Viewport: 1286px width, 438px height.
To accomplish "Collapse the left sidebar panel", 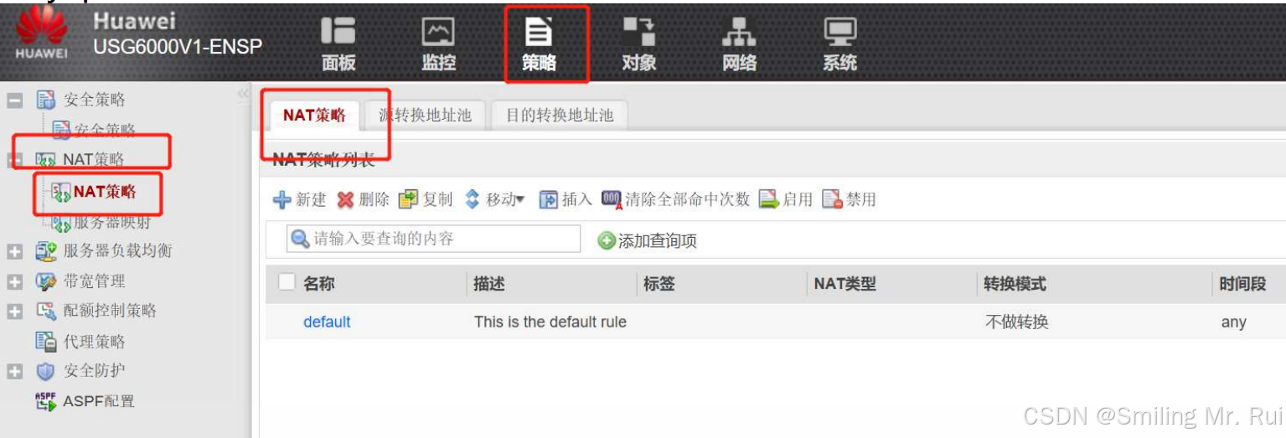I will (244, 94).
